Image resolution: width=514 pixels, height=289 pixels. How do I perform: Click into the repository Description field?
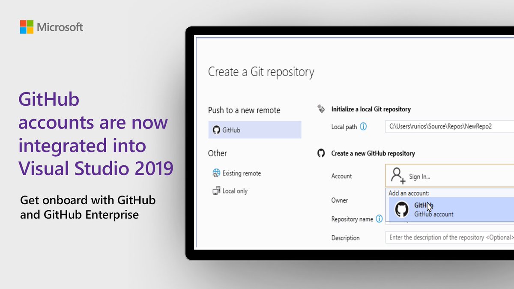click(x=450, y=237)
